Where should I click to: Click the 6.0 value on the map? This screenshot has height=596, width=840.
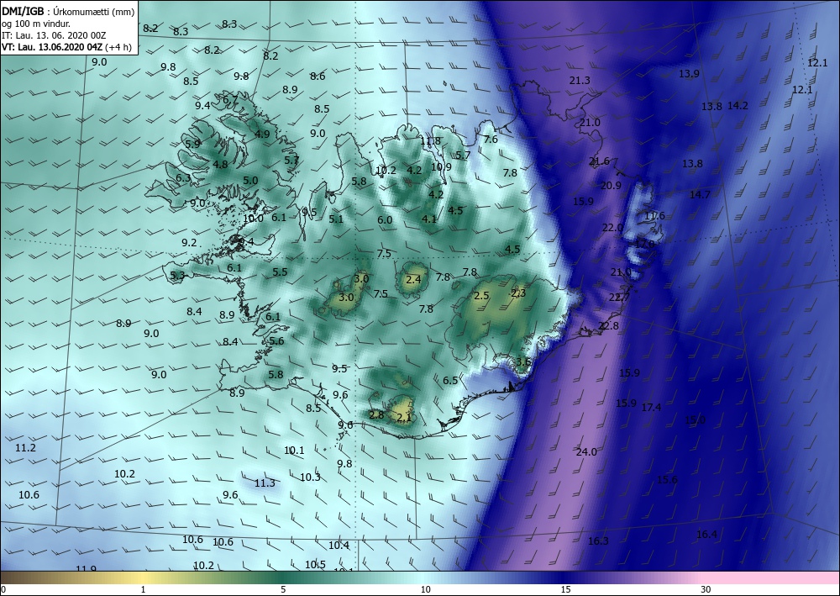coord(385,219)
